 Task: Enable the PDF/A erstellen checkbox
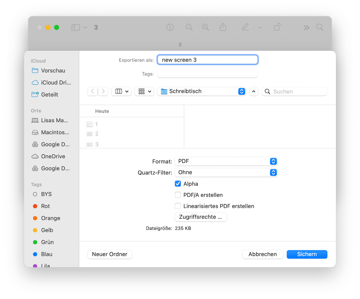tap(178, 195)
